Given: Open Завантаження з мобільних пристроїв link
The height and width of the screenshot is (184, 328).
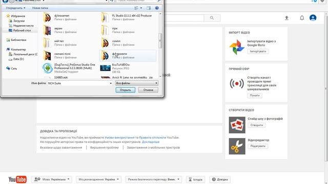Looking at the screenshot, I should pyautogui.click(x=153, y=148).
